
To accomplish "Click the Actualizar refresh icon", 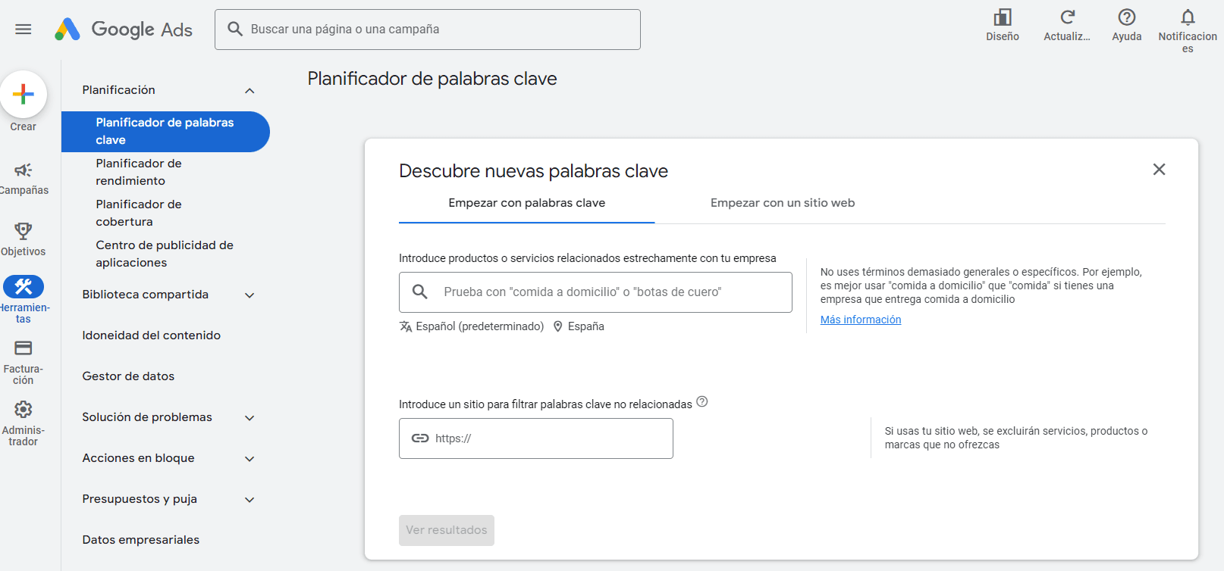I will (x=1067, y=17).
